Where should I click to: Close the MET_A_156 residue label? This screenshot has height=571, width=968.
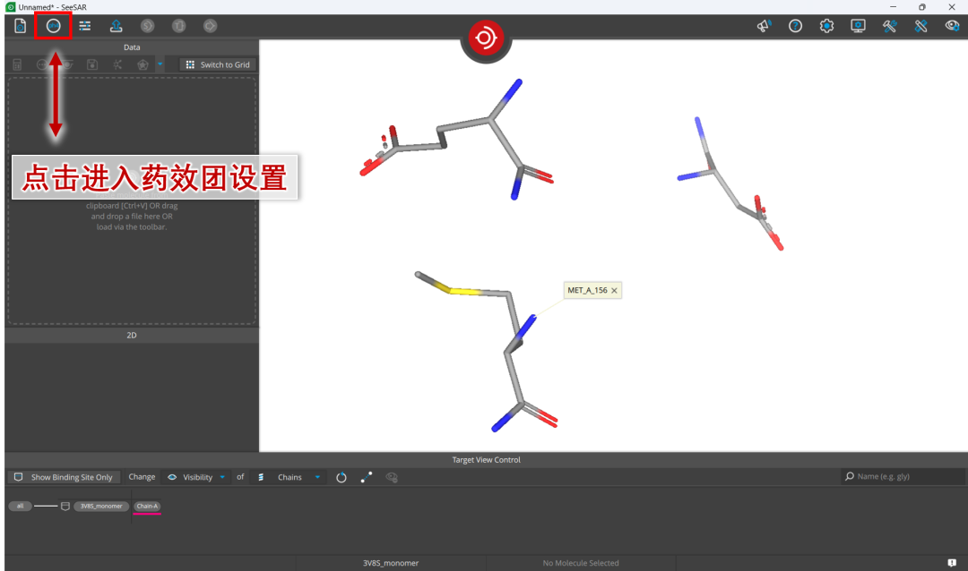click(614, 291)
